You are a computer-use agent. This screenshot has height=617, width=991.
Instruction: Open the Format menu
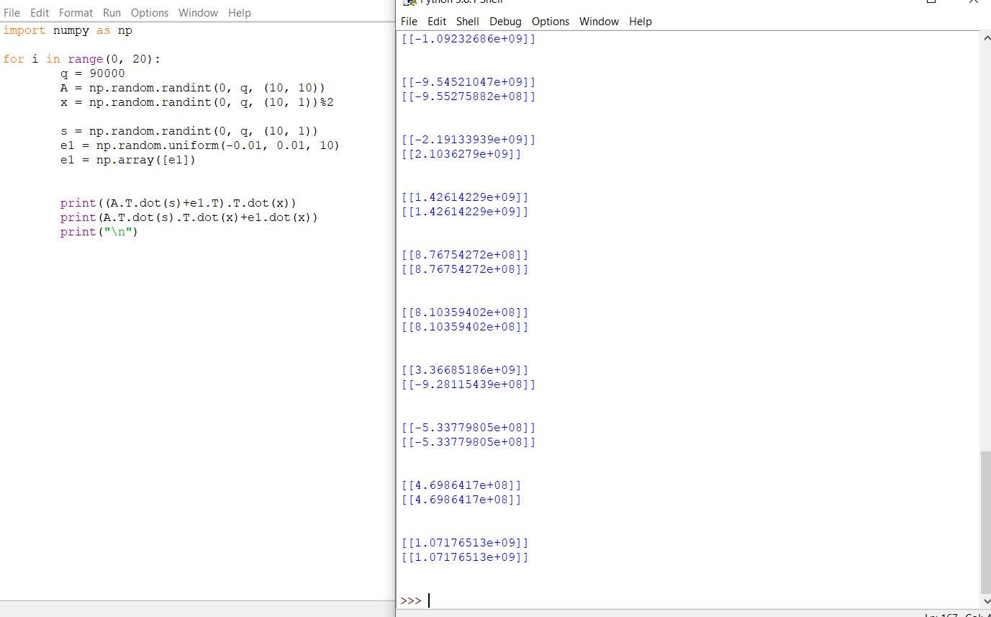pos(76,12)
